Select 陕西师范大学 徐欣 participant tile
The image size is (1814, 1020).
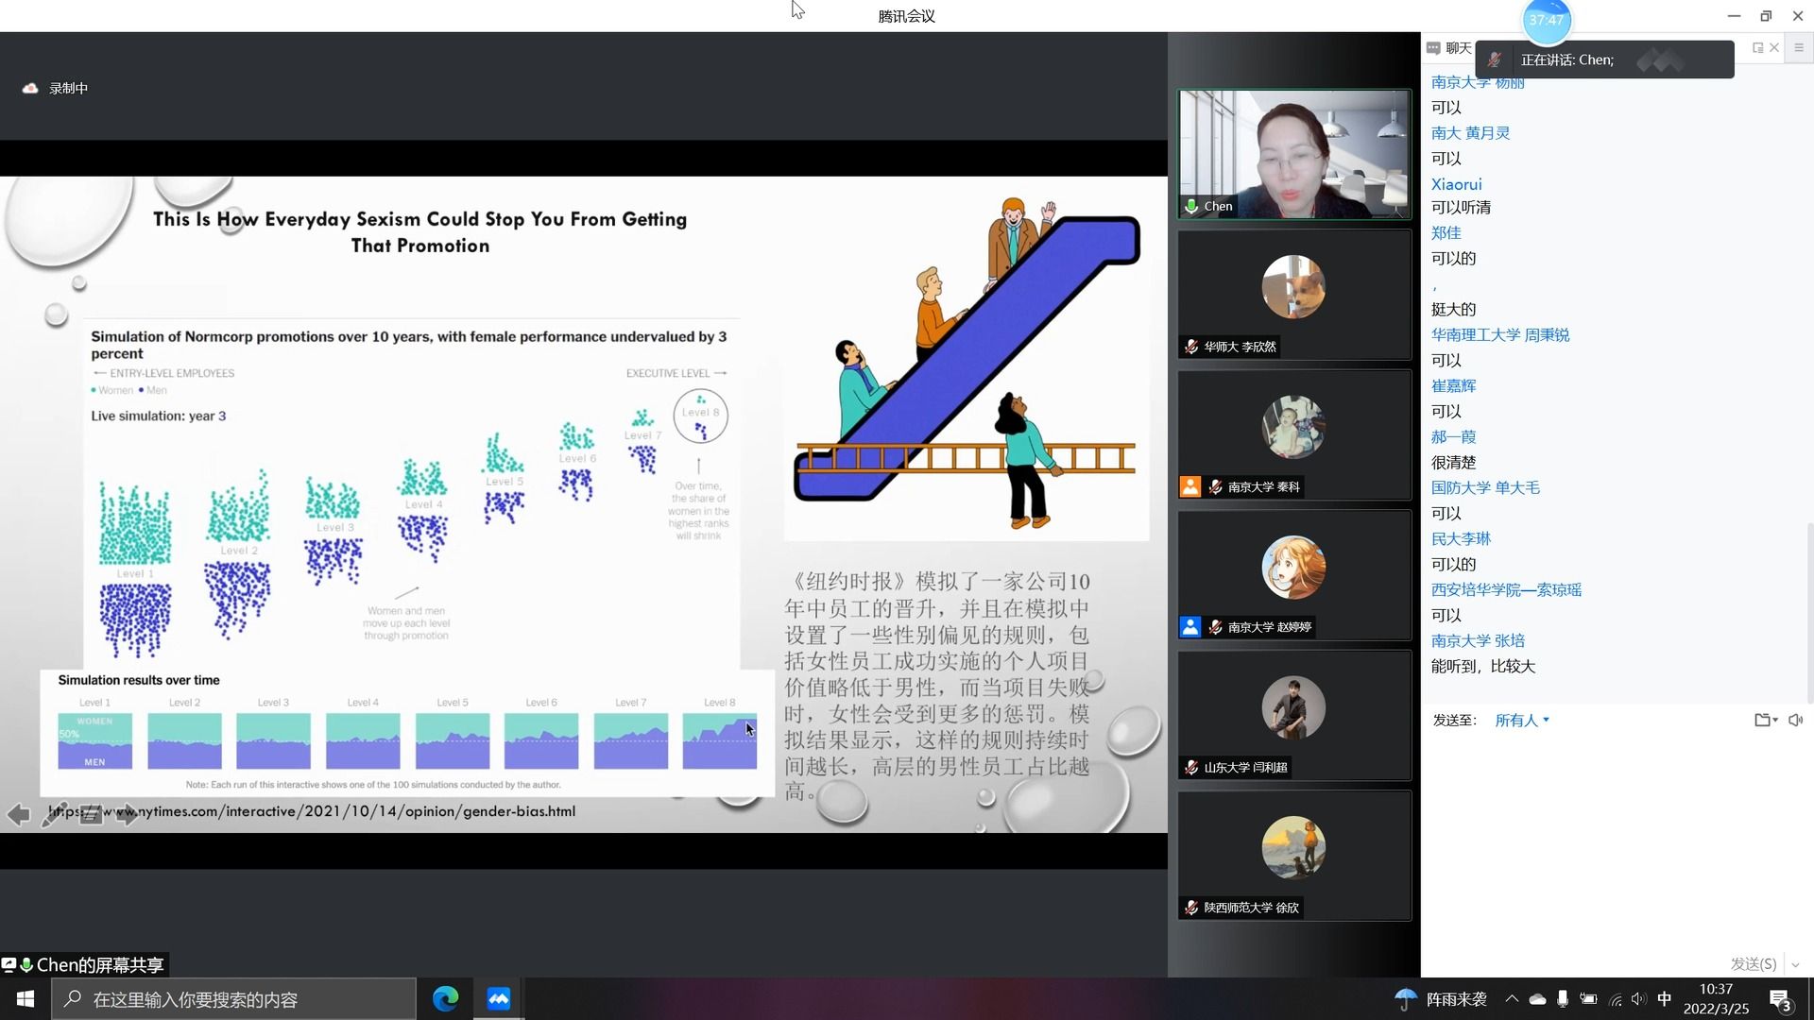coord(1293,856)
